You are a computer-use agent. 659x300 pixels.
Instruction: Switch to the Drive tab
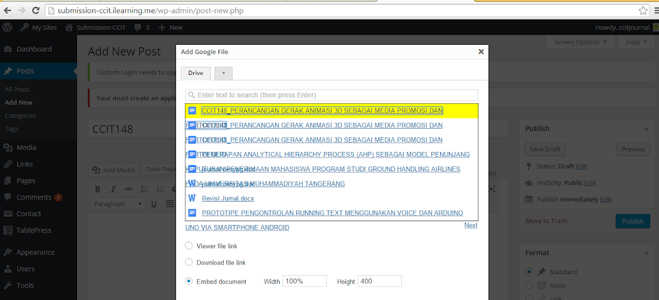(x=196, y=73)
